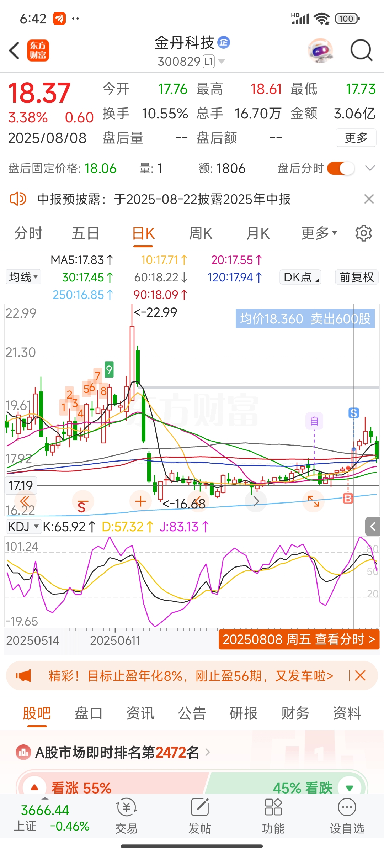The width and height of the screenshot is (384, 854).
Task: Tap the fullscreen expand arrows icon
Action: point(313,501)
